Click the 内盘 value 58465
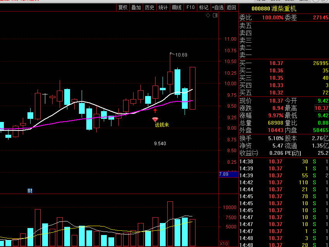The image size is (329, 247). 321,130
